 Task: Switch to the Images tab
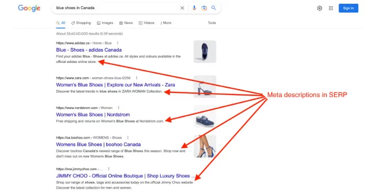(105, 23)
